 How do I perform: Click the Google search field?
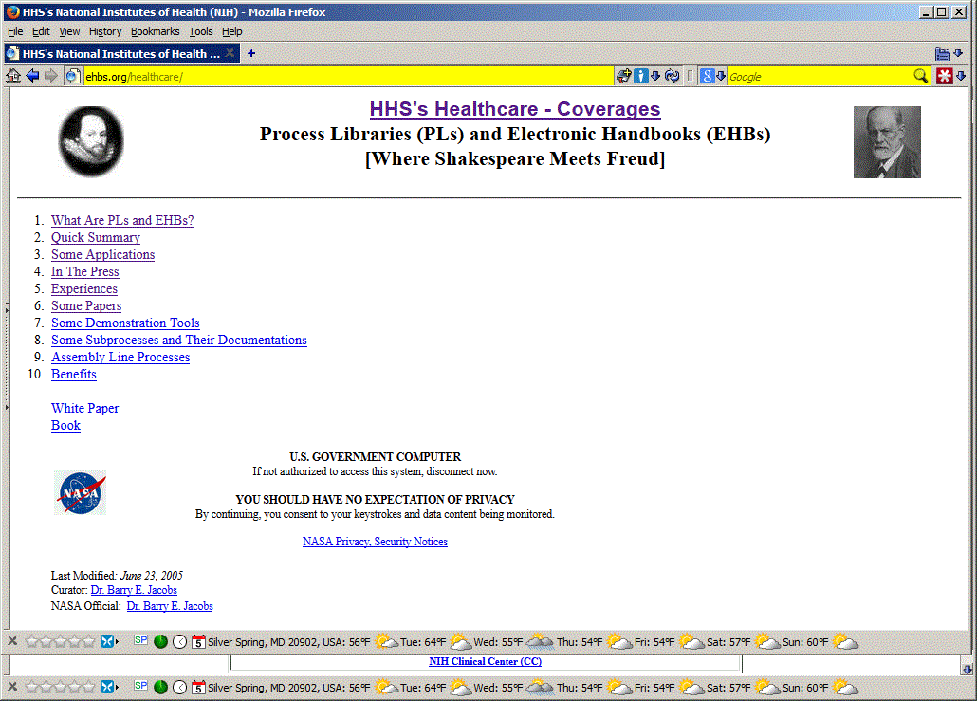click(820, 77)
